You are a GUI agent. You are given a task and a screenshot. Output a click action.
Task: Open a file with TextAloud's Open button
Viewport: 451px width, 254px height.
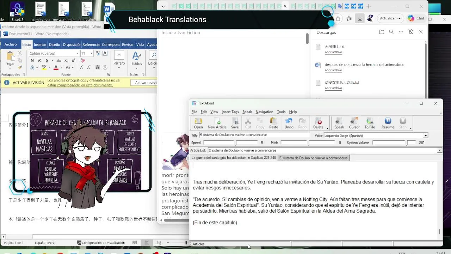pyautogui.click(x=198, y=123)
